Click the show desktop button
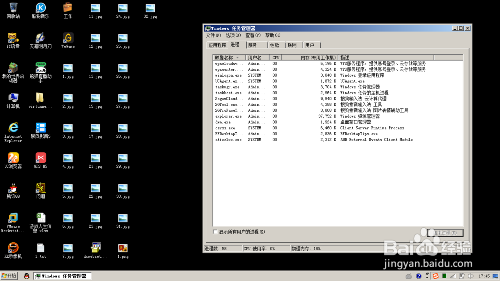Viewport: 500px width, 281px height. pyautogui.click(x=496, y=276)
